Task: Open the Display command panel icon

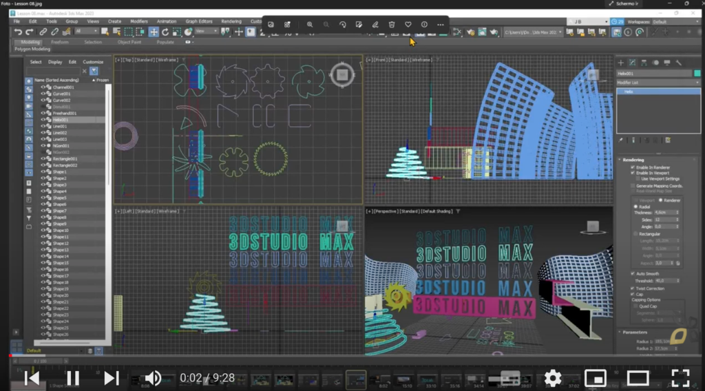Action: pos(667,63)
